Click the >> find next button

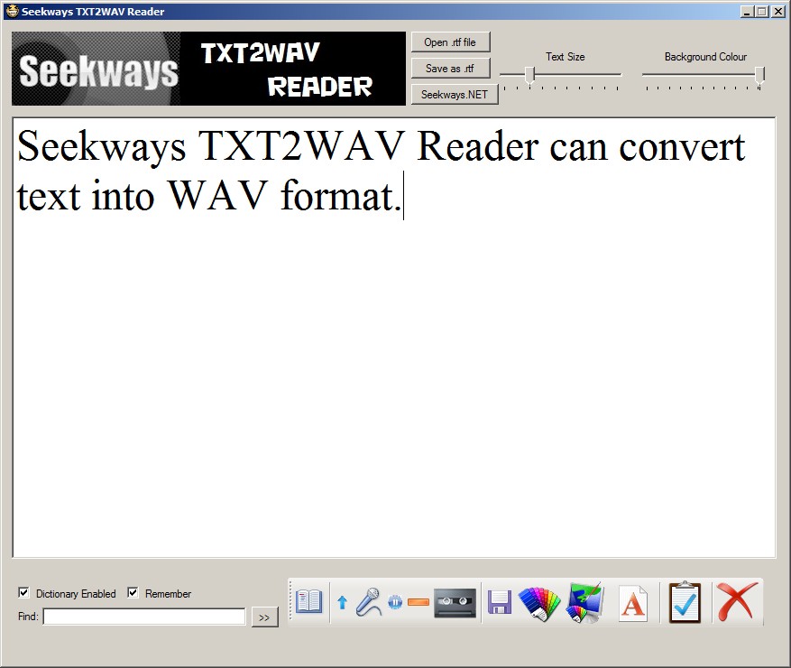pyautogui.click(x=264, y=617)
